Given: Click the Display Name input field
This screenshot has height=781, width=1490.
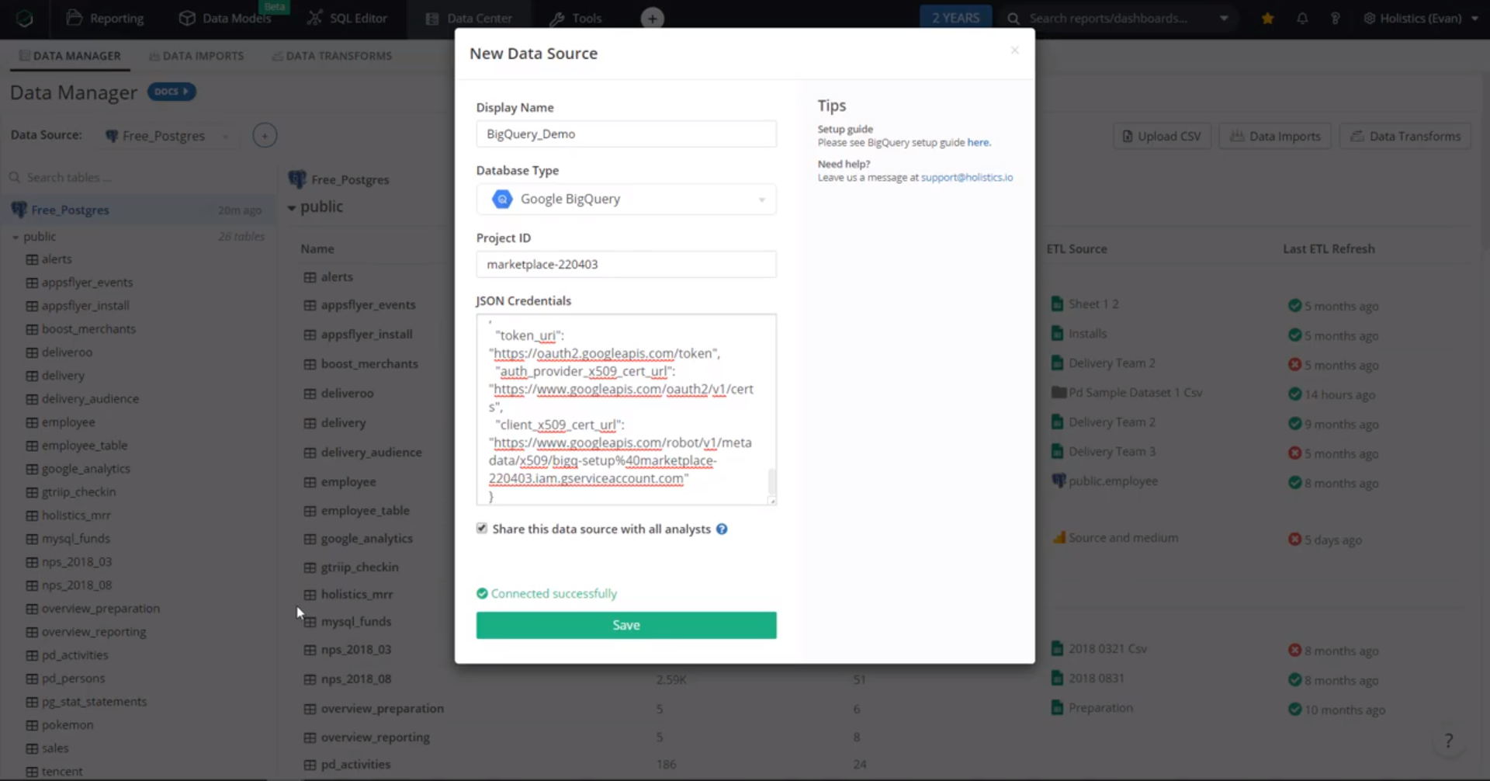Looking at the screenshot, I should pos(625,134).
